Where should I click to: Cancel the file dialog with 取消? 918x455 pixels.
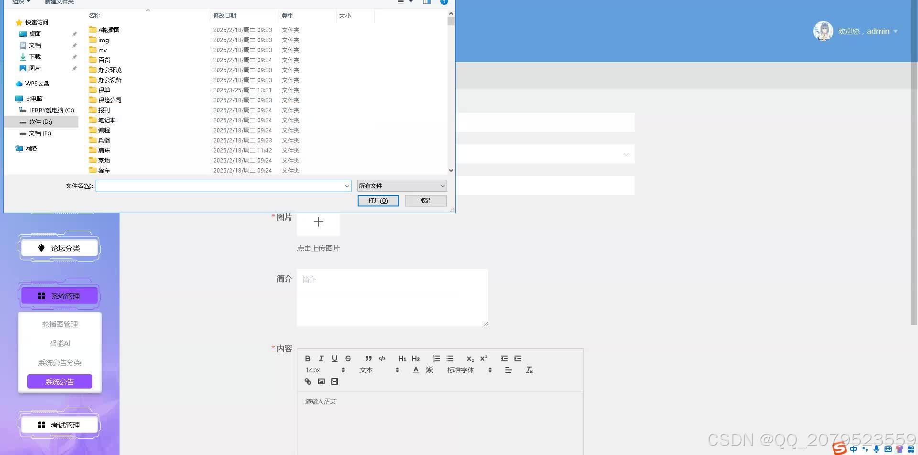coord(425,200)
